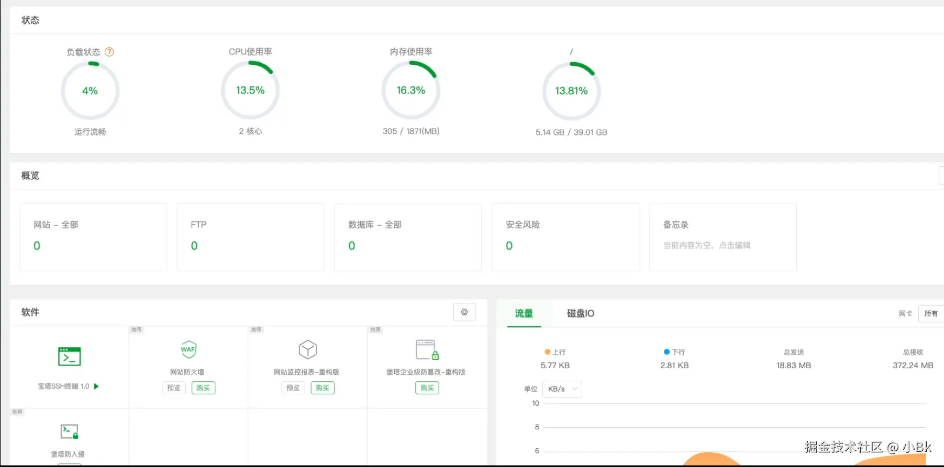The height and width of the screenshot is (467, 944).
Task: Click the 18.83 MB total sent value
Action: tap(794, 366)
